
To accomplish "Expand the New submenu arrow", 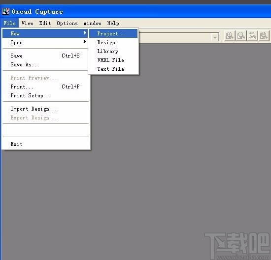I will click(x=85, y=33).
